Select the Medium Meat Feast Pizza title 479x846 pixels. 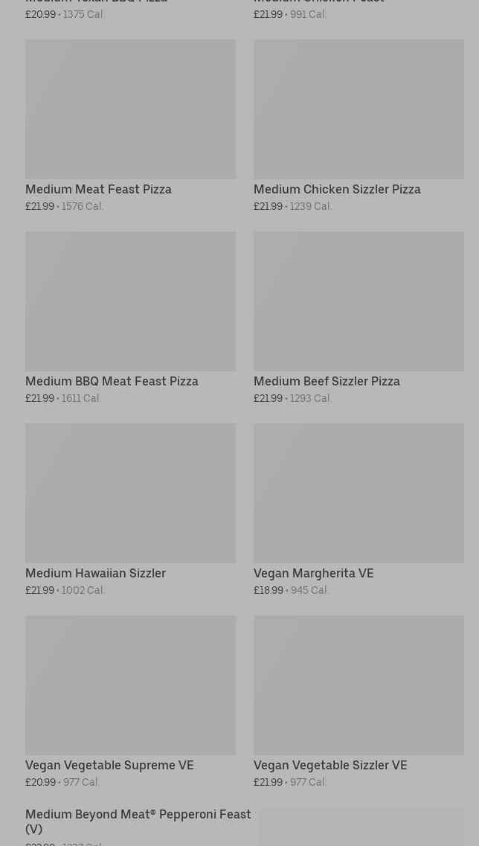coord(98,189)
